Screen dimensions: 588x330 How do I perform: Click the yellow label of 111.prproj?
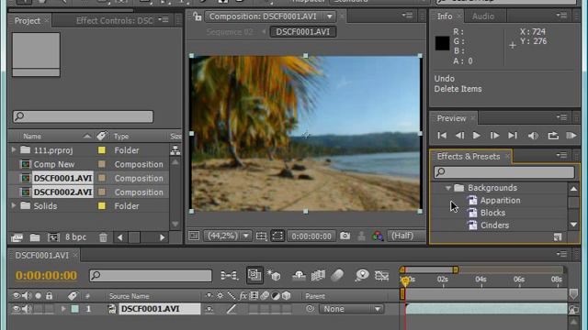102,150
